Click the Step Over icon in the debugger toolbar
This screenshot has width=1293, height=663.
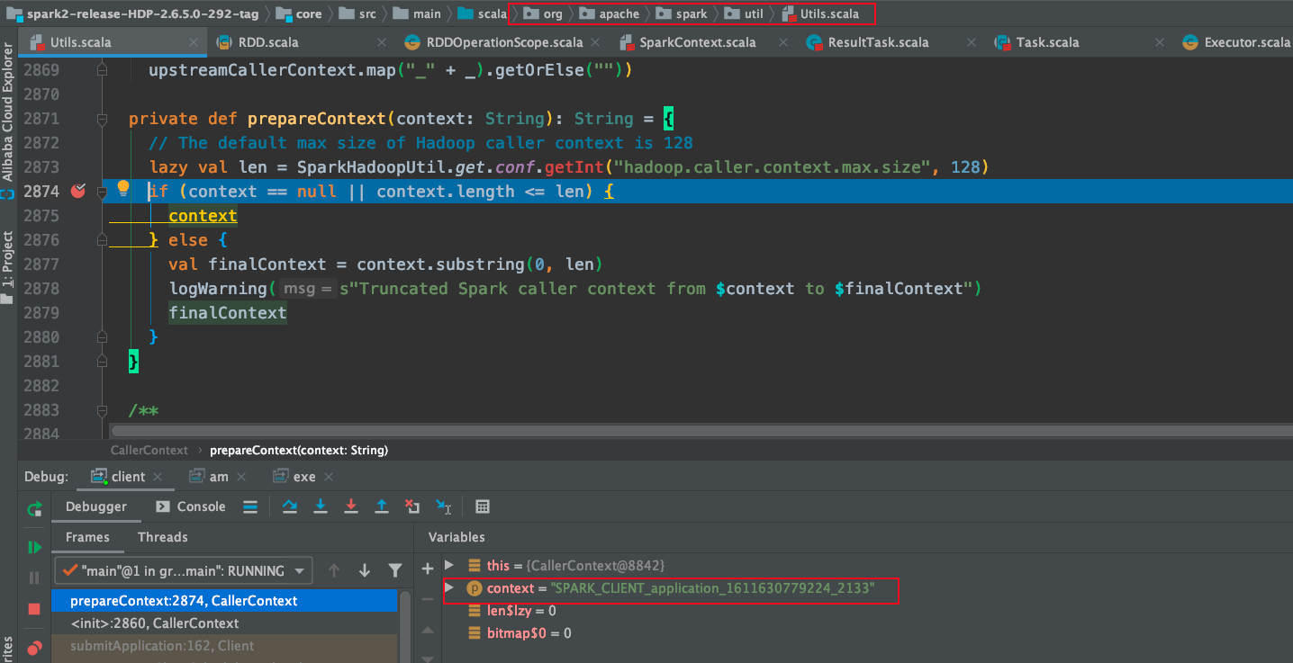289,506
